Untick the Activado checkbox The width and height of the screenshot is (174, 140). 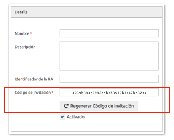point(62,117)
